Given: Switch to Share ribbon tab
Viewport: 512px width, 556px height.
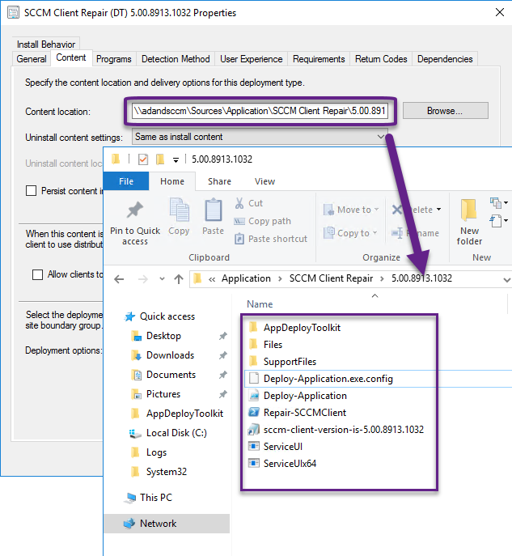Looking at the screenshot, I should pos(219,181).
